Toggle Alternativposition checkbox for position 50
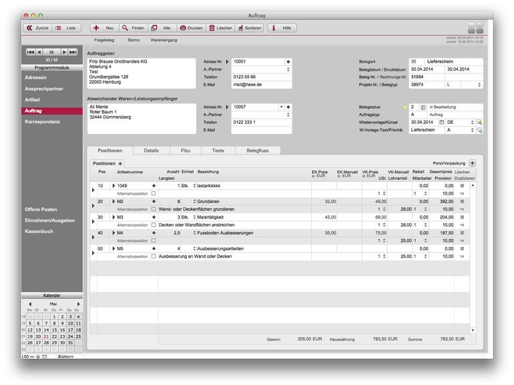This screenshot has width=514, height=385. coord(154,256)
